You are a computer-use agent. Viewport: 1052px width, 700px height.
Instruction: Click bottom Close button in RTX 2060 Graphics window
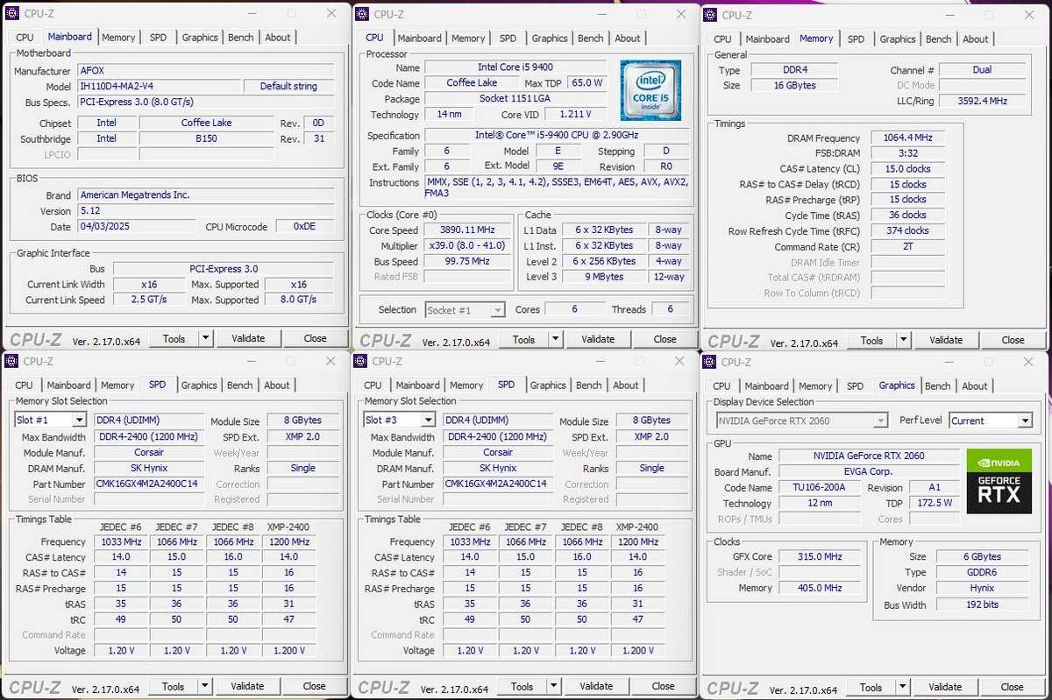[1012, 687]
